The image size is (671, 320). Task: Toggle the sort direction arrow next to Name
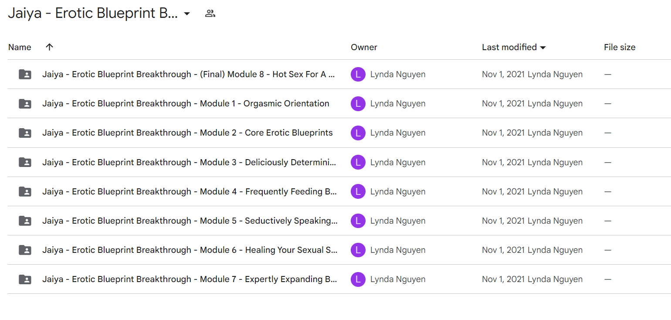coord(49,47)
